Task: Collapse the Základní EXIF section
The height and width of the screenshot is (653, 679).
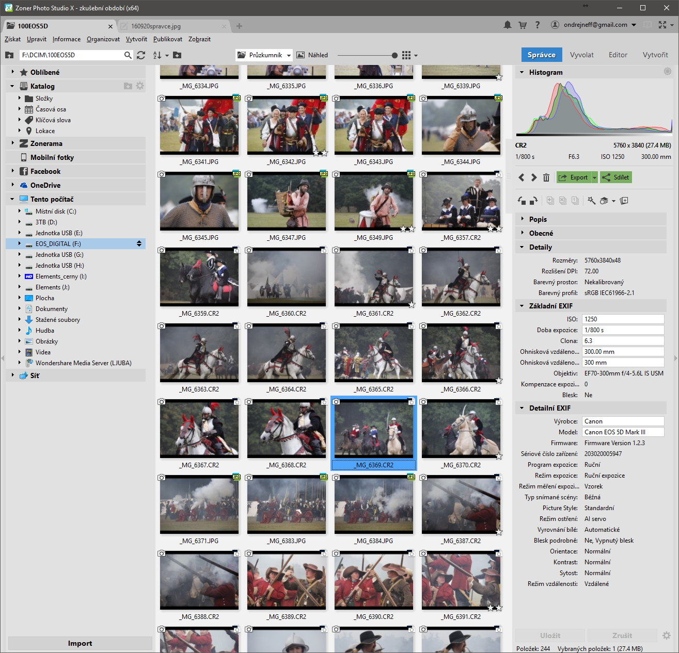Action: click(x=522, y=306)
